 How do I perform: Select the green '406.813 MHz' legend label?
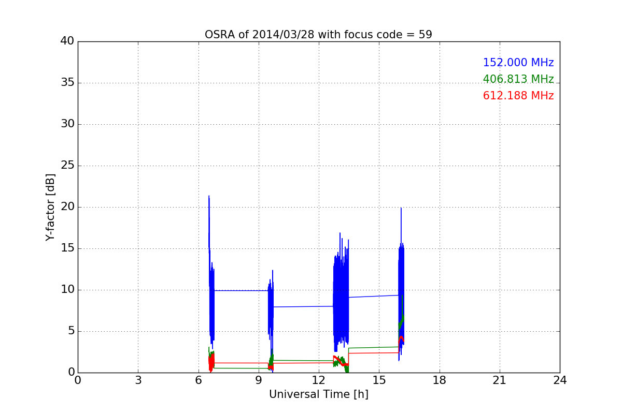[x=518, y=79]
